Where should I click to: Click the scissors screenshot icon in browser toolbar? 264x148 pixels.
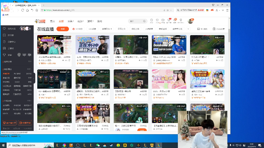tap(217, 10)
